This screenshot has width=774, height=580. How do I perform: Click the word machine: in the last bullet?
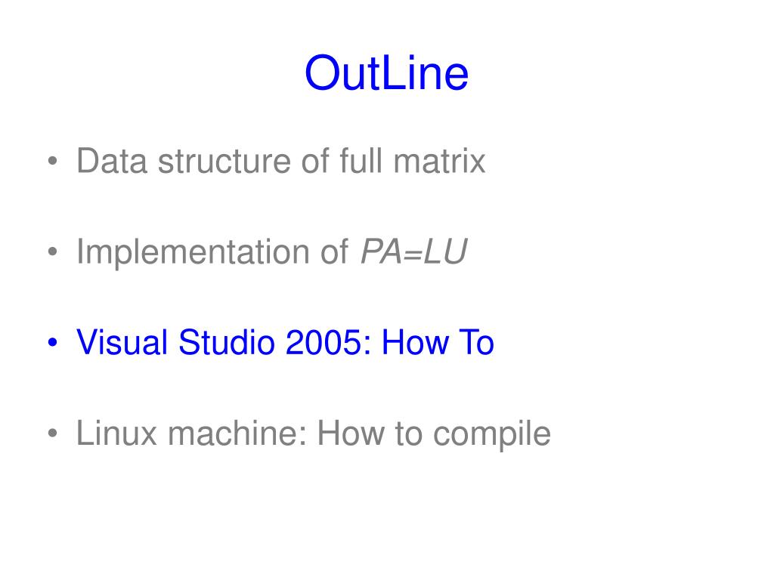[x=237, y=433]
